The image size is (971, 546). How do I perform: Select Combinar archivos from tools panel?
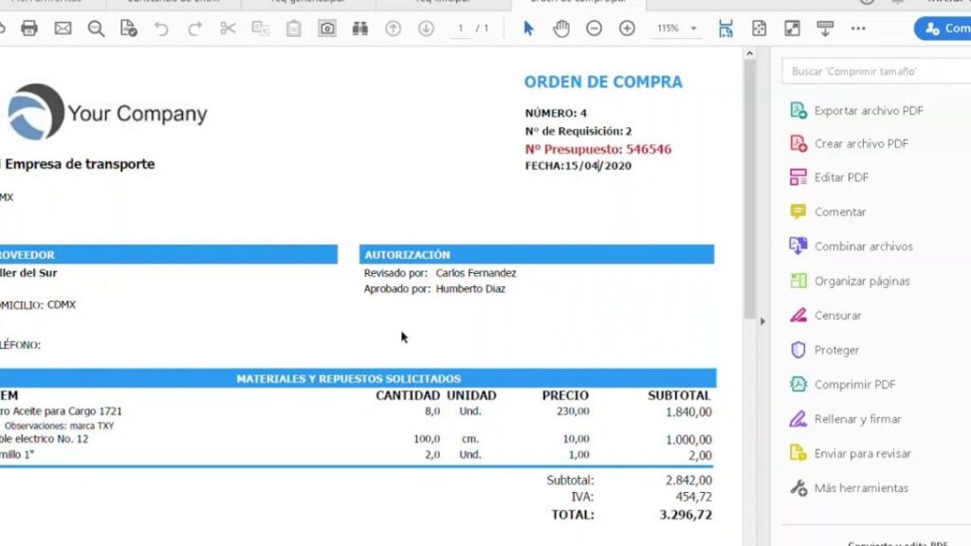863,246
